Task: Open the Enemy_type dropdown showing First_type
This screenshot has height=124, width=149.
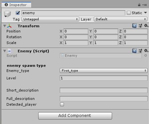Action: 104,71
